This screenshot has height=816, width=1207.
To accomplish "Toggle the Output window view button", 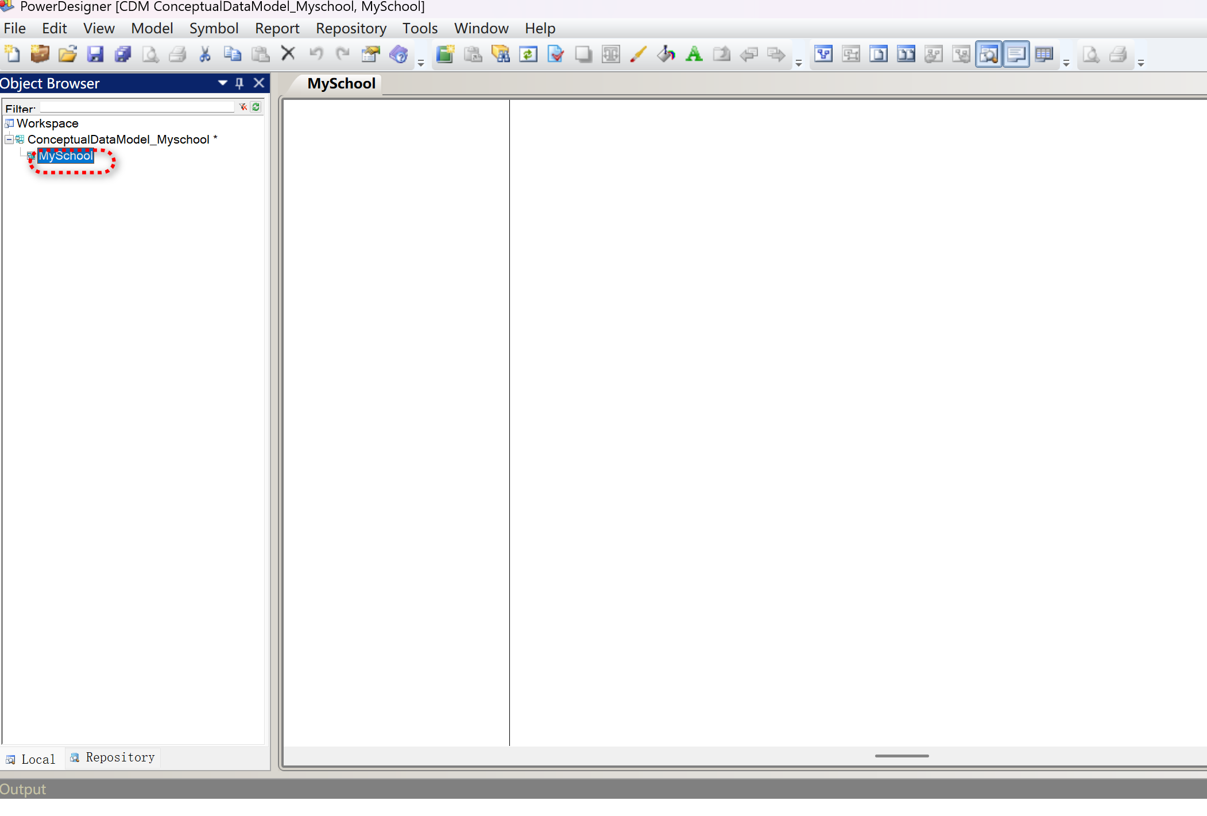I will coord(1016,55).
